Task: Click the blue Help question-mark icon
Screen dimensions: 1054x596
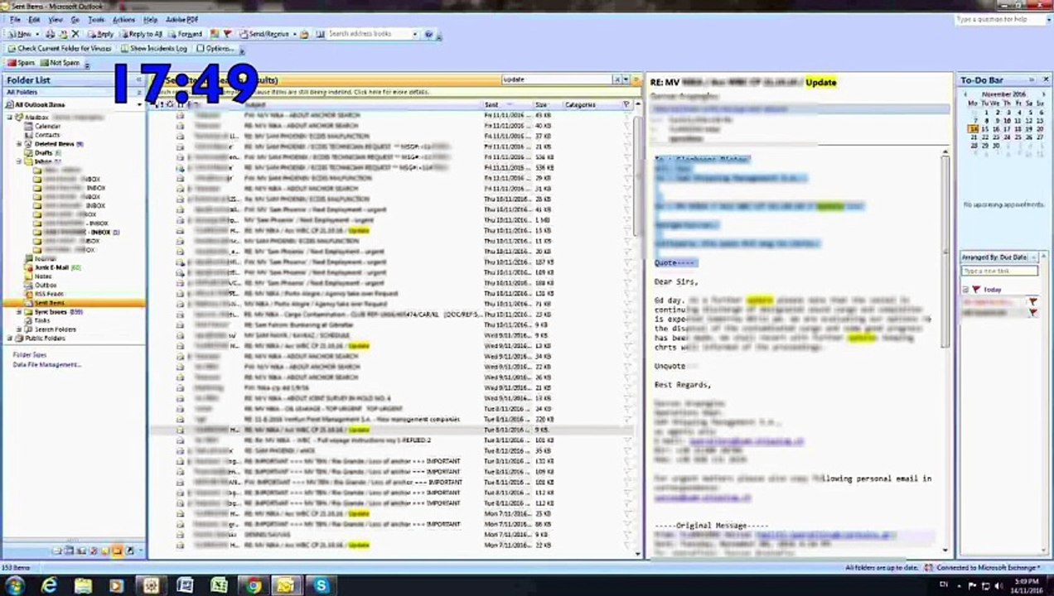Action: pos(428,34)
